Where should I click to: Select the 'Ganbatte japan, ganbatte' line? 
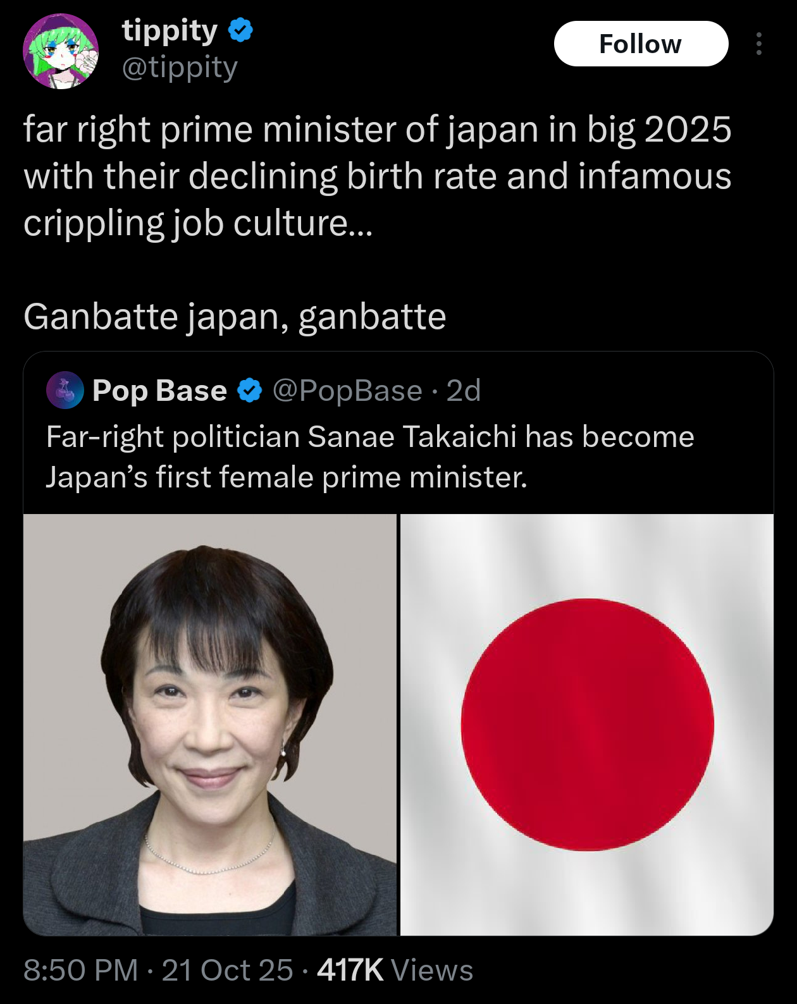[x=235, y=316]
